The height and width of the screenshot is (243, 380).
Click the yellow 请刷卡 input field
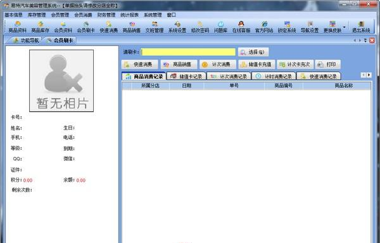point(188,52)
